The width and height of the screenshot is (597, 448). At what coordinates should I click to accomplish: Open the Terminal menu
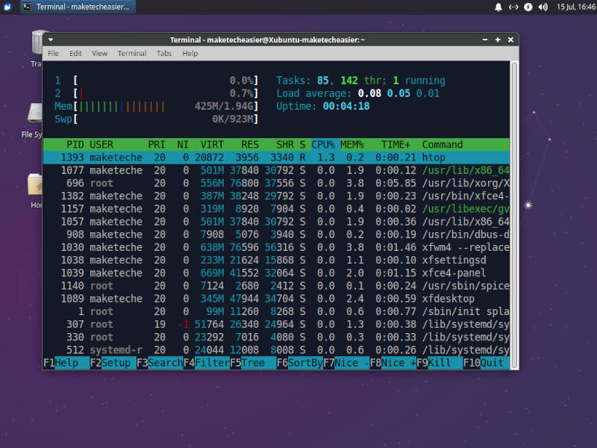pyautogui.click(x=131, y=53)
